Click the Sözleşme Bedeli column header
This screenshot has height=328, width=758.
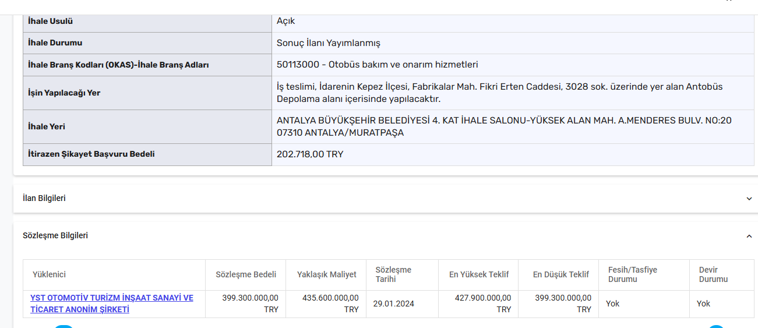(x=246, y=274)
